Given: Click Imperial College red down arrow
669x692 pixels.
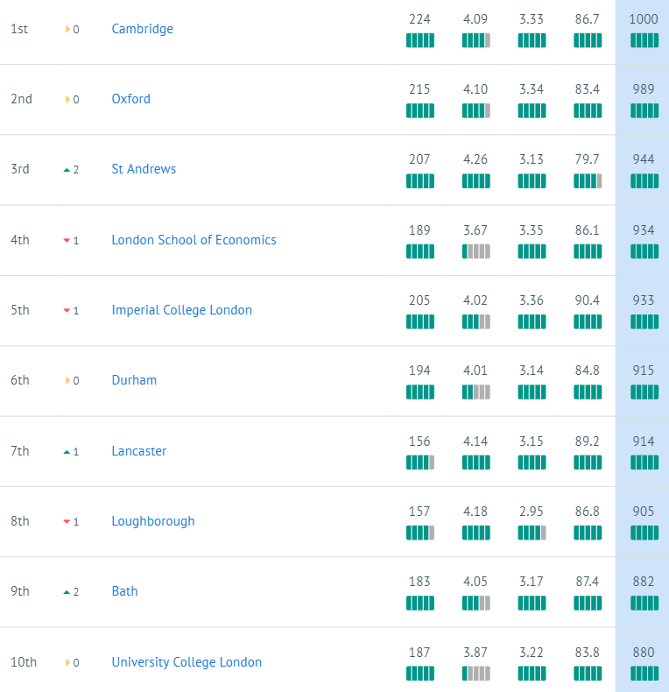Looking at the screenshot, I should coord(67,311).
